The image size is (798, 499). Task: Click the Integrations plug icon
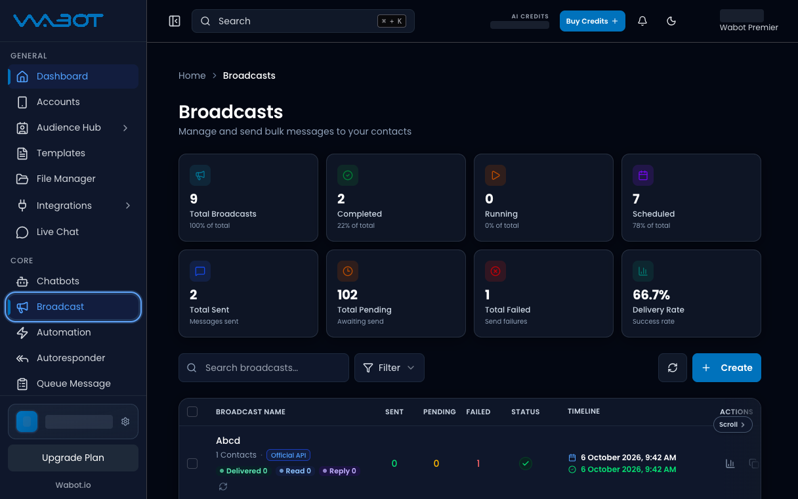22,206
